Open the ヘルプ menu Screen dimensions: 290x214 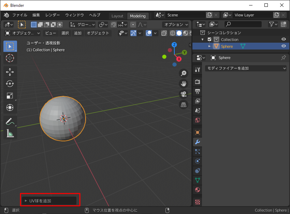point(95,15)
